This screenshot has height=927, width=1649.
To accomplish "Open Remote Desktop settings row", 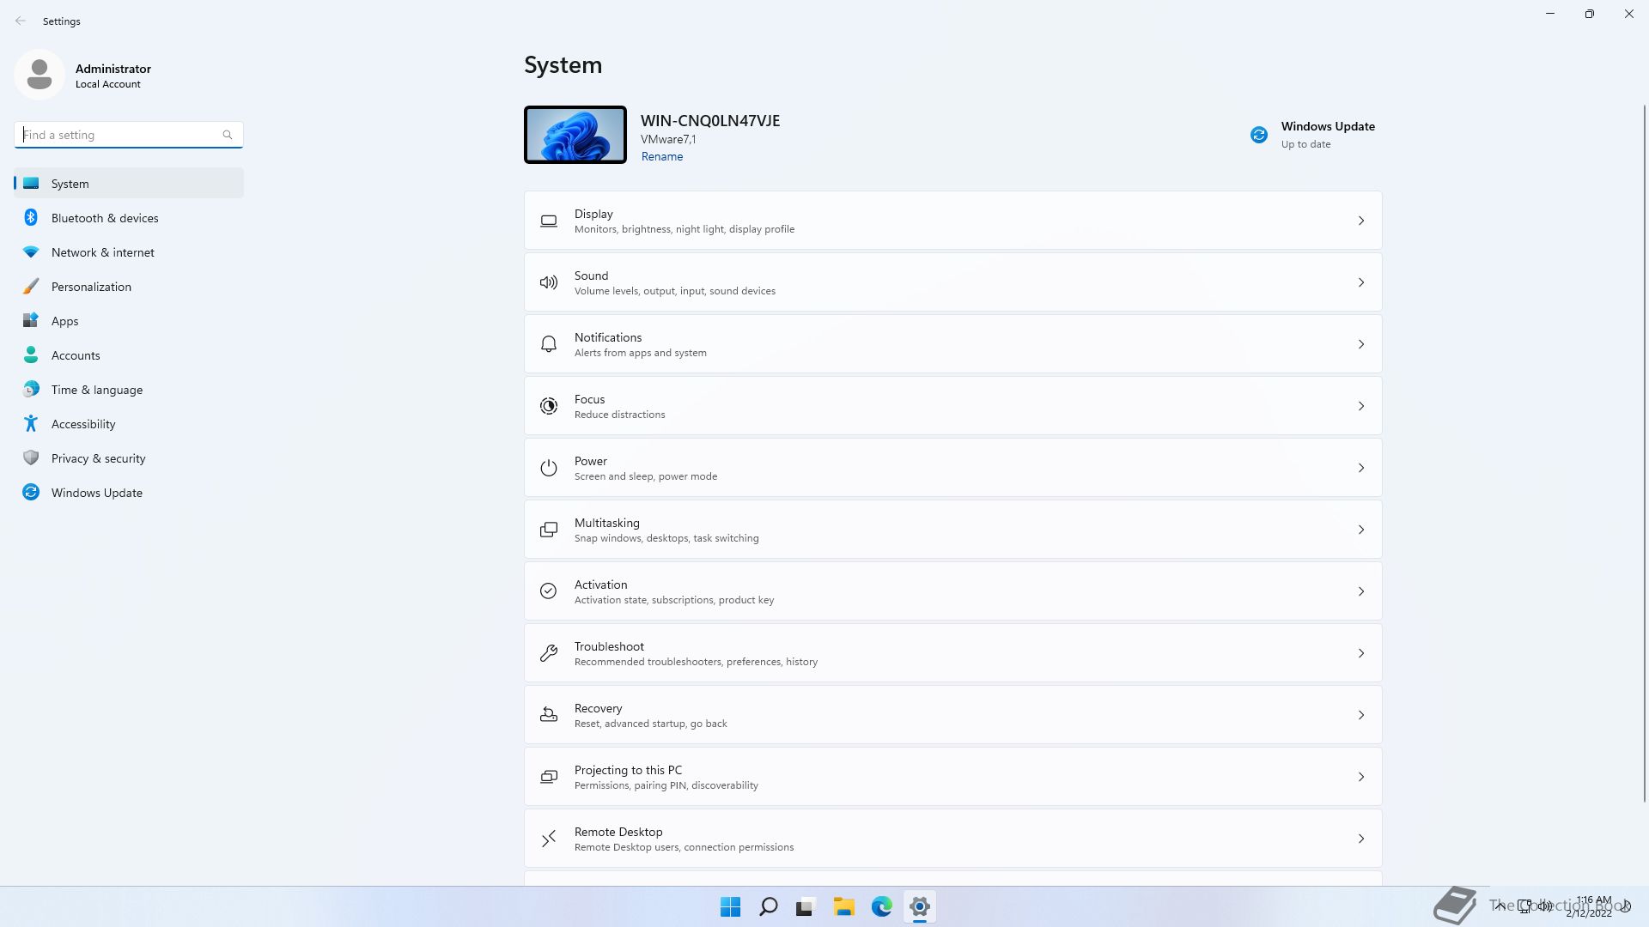I will click(x=952, y=839).
